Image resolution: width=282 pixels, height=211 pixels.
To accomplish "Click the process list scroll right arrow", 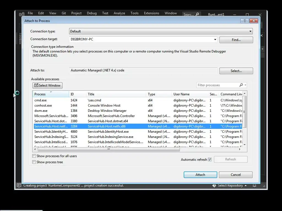I will [240, 149].
